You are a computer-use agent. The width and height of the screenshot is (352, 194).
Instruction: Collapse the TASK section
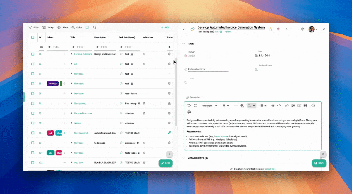pyautogui.click(x=184, y=44)
